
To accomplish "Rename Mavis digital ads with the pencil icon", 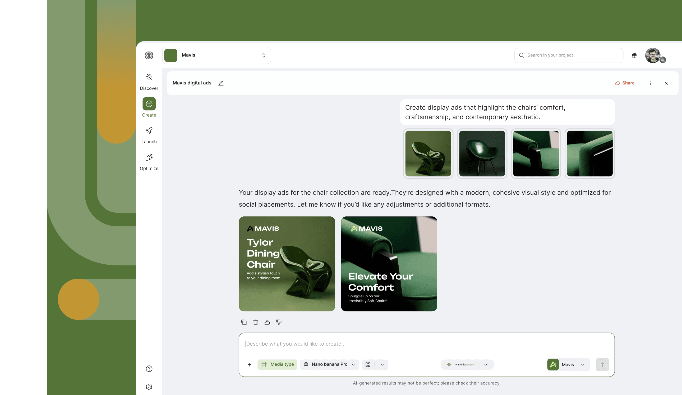I will tap(221, 83).
